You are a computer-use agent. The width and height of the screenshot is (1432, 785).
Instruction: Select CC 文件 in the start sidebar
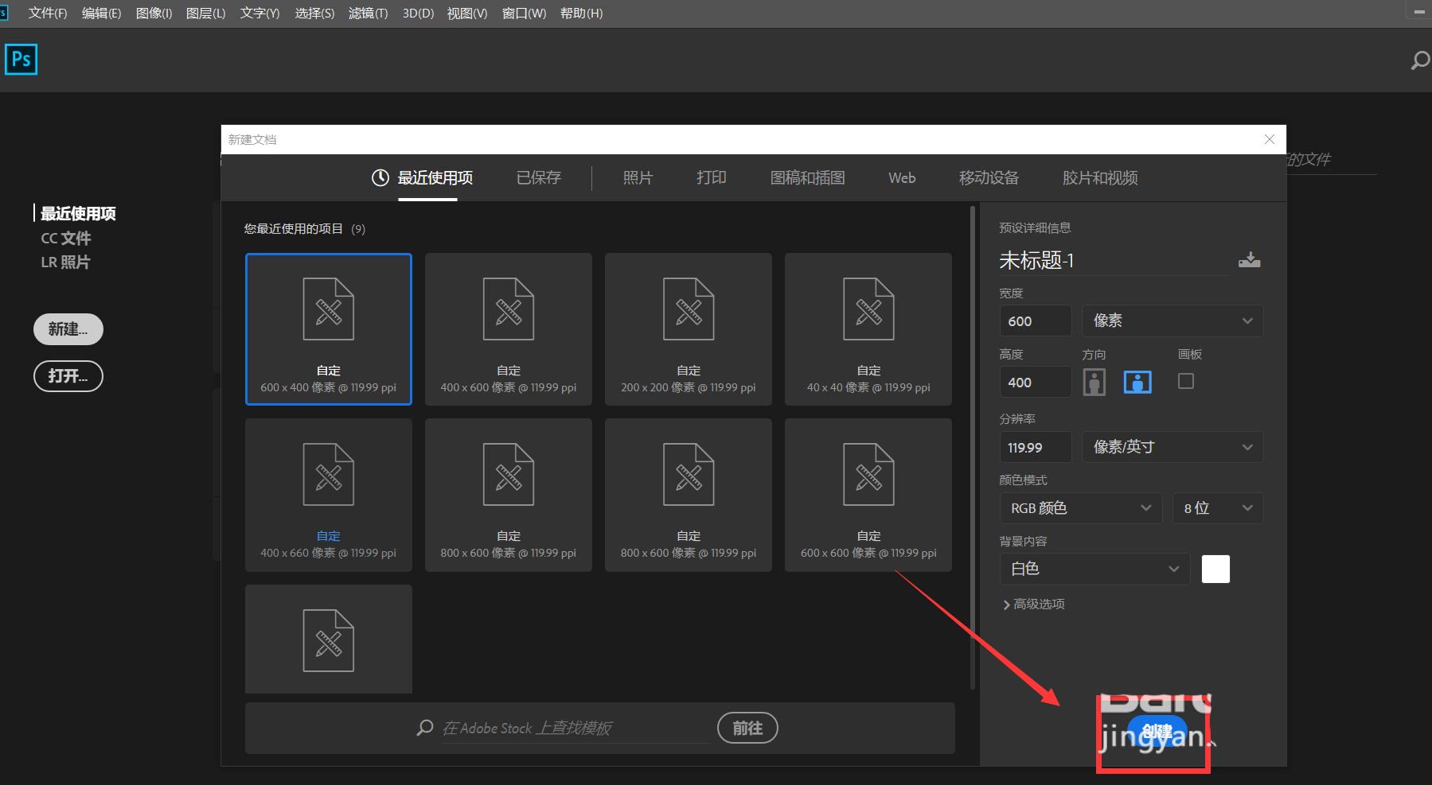[x=66, y=238]
